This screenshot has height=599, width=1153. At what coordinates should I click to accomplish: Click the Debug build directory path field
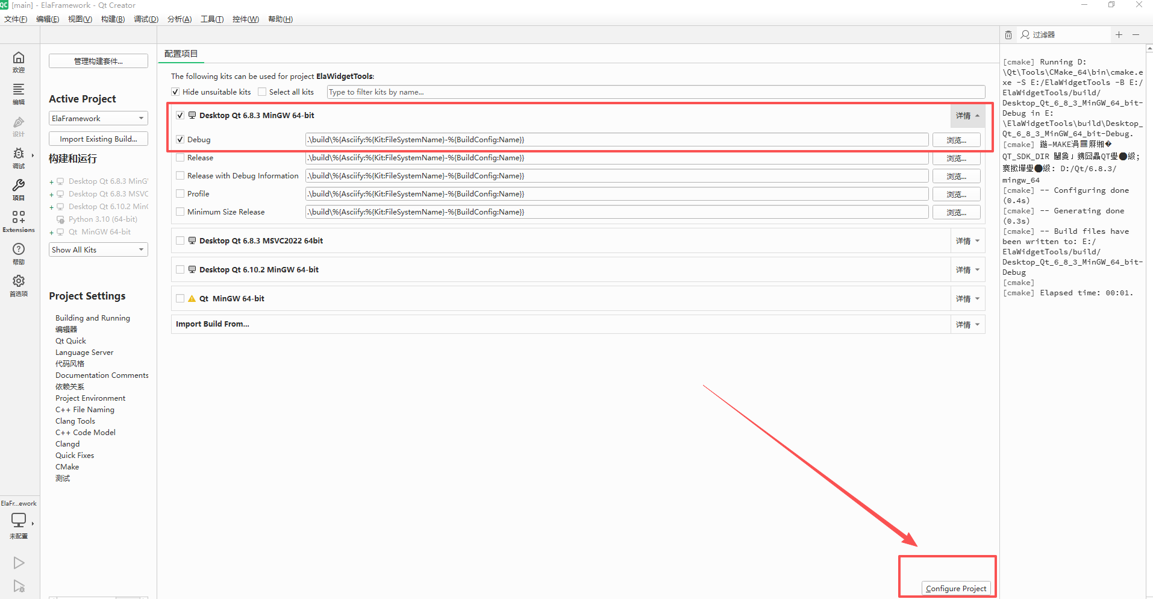[x=617, y=139]
